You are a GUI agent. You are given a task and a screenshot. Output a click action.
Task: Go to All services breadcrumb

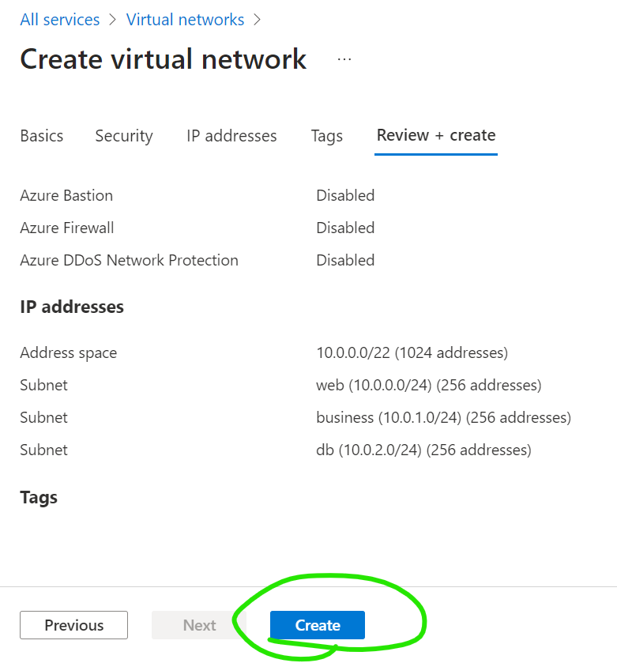[x=60, y=20]
